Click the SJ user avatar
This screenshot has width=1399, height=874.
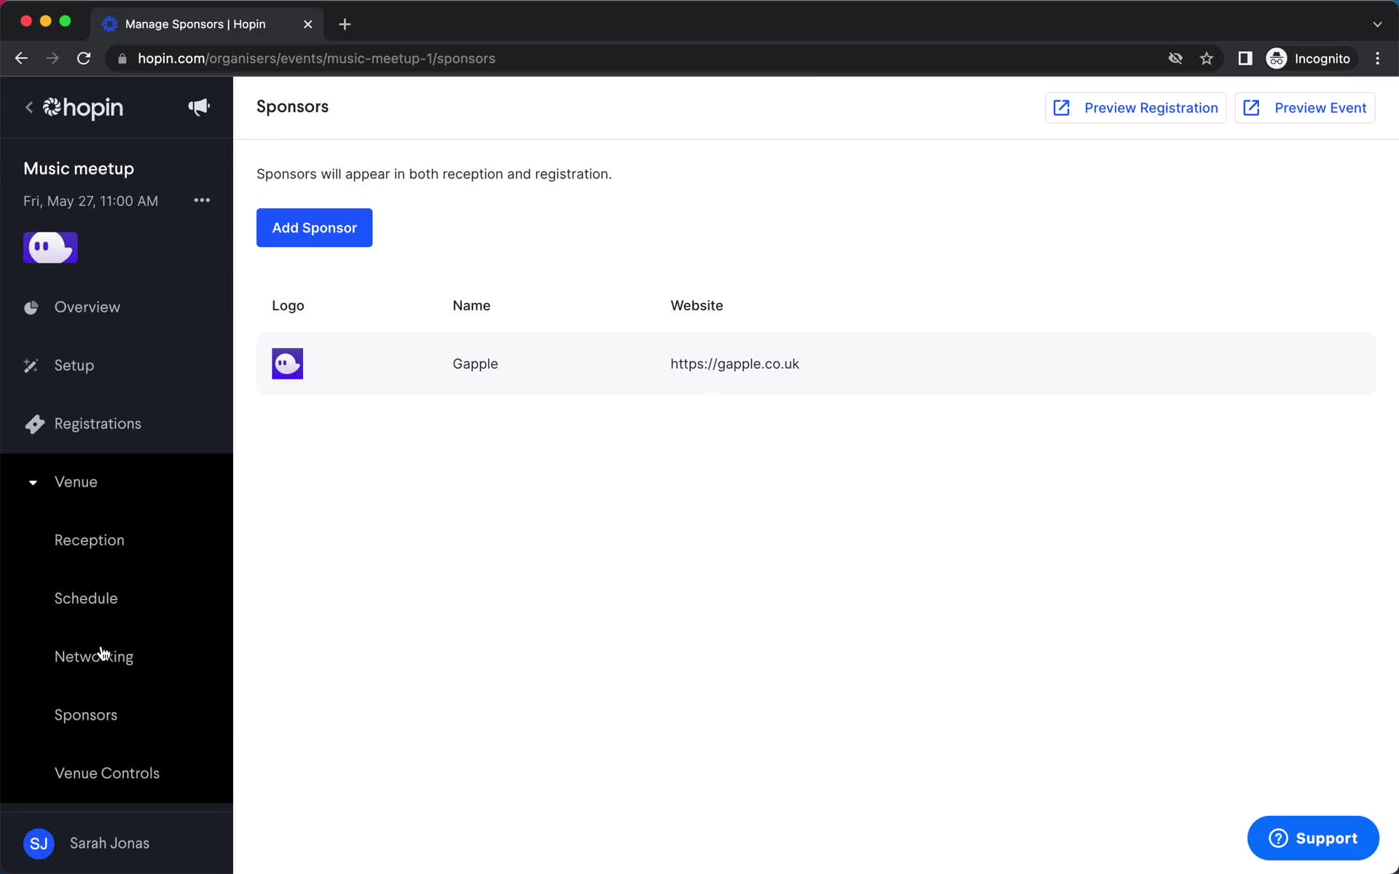point(39,843)
